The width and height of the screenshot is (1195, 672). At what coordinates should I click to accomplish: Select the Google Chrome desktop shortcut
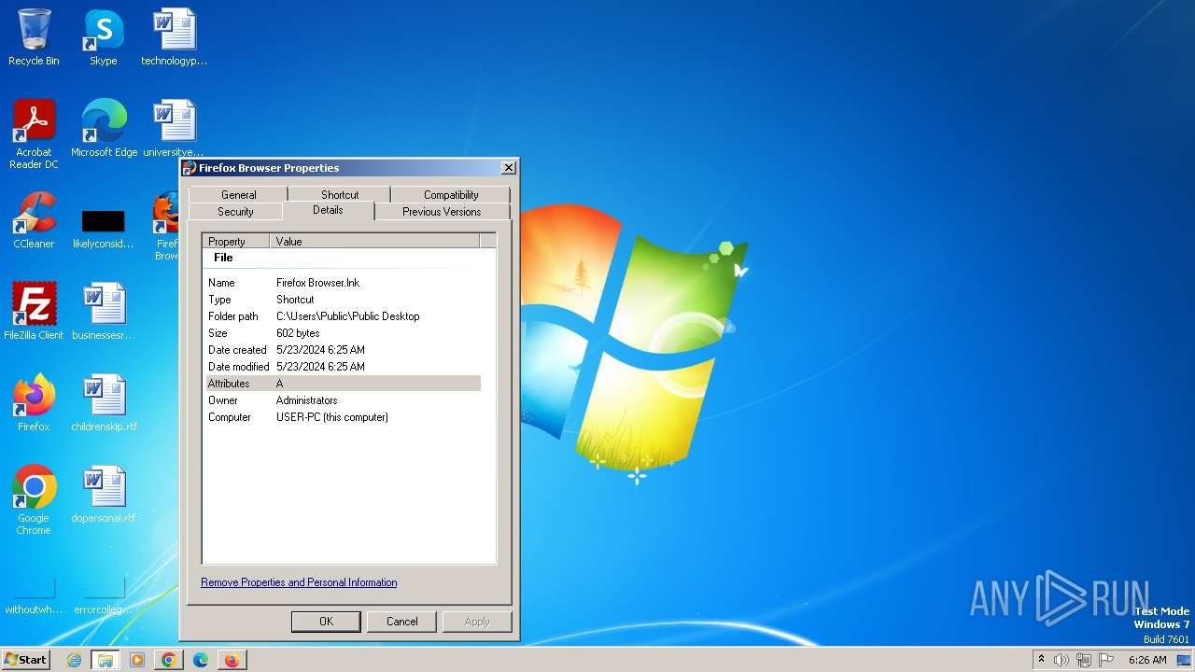tap(34, 500)
